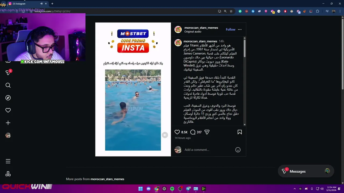Click the '8.5K' likes count

[184, 132]
